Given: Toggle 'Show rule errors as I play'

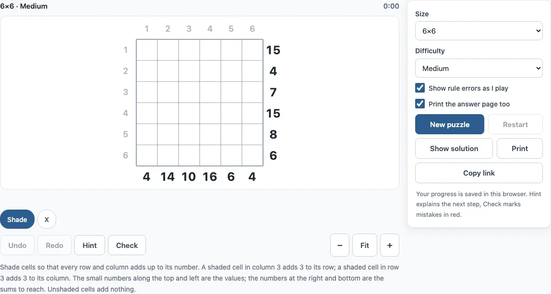Looking at the screenshot, I should click(420, 88).
